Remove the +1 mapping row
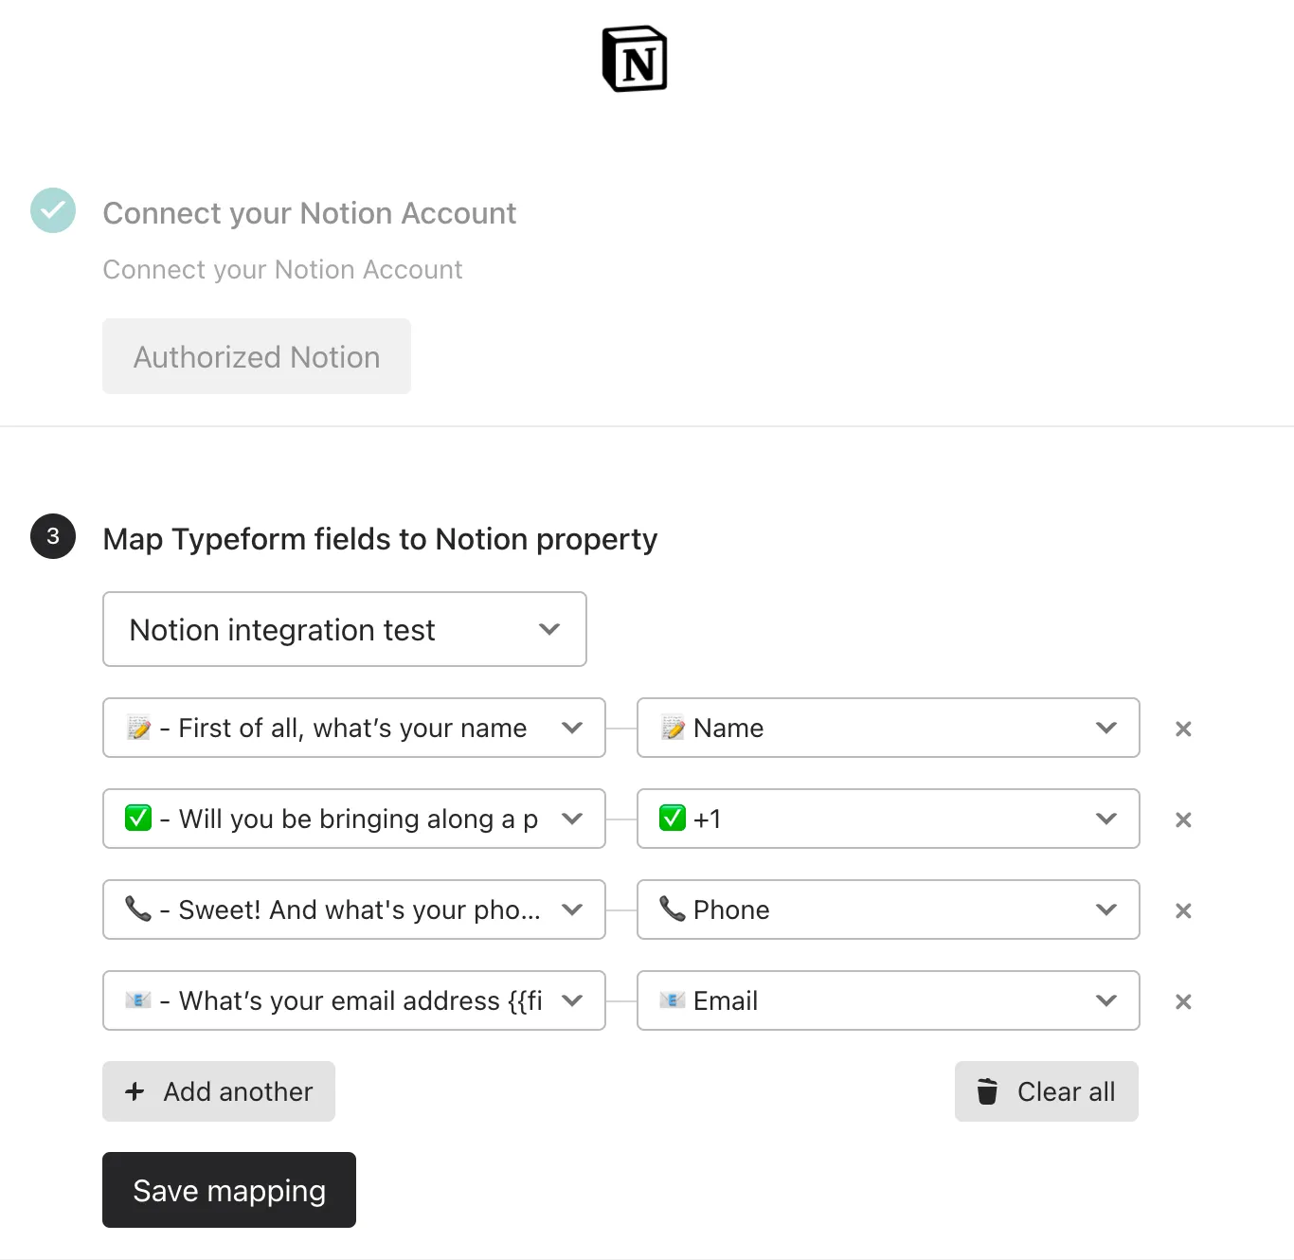 pos(1183,819)
